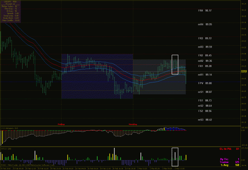The image size is (248, 170).
Task: Click the FS2 88.56 support label
Action: (x=205, y=111)
